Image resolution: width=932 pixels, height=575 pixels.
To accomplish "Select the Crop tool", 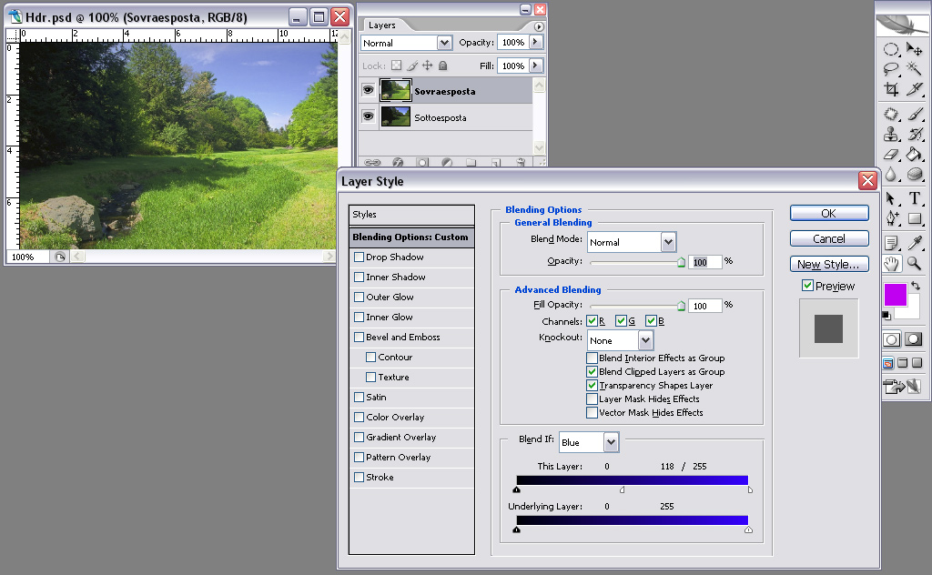I will tap(892, 89).
